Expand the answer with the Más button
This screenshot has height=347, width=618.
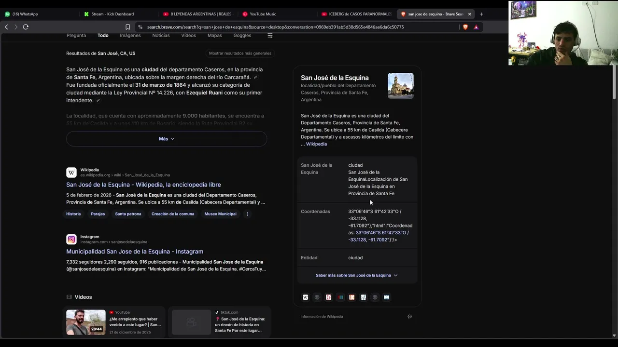coord(167,139)
